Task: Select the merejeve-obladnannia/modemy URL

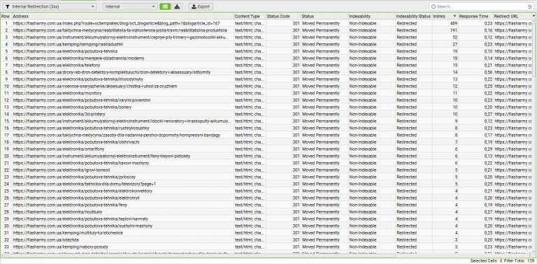Action: pos(78,58)
